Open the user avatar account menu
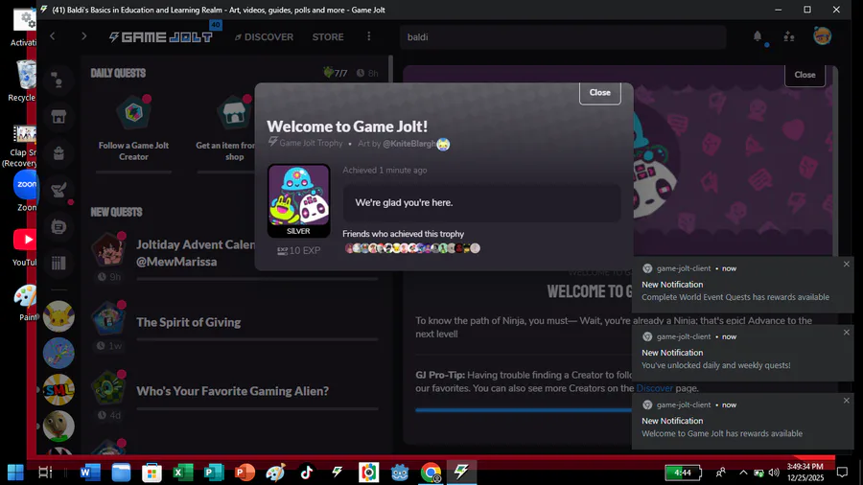This screenshot has width=863, height=485. pos(823,36)
